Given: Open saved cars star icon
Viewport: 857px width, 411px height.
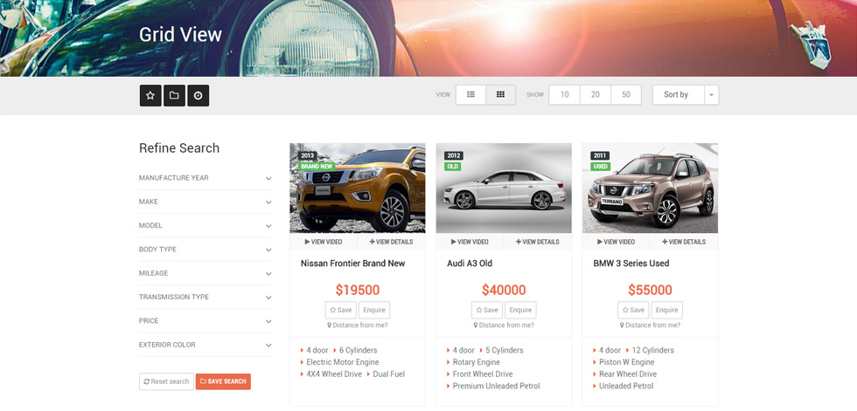Looking at the screenshot, I should [x=150, y=95].
